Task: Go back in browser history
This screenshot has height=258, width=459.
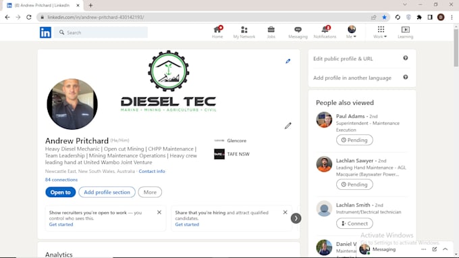Action: coord(7,18)
